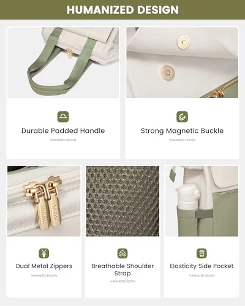Click the magnet buckle icon
This screenshot has height=306, width=245.
(x=182, y=117)
